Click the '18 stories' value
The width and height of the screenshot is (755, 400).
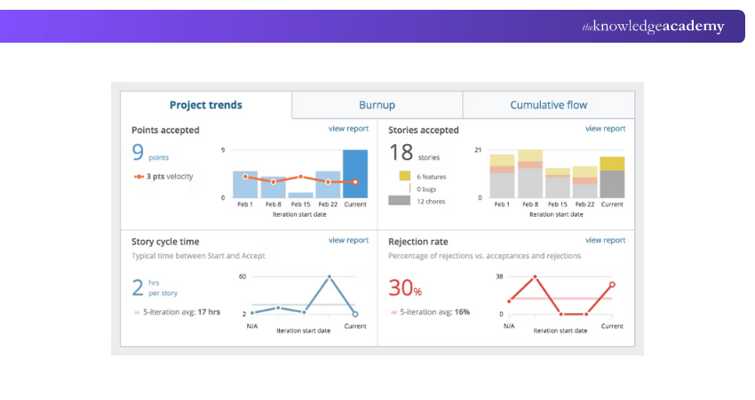414,153
